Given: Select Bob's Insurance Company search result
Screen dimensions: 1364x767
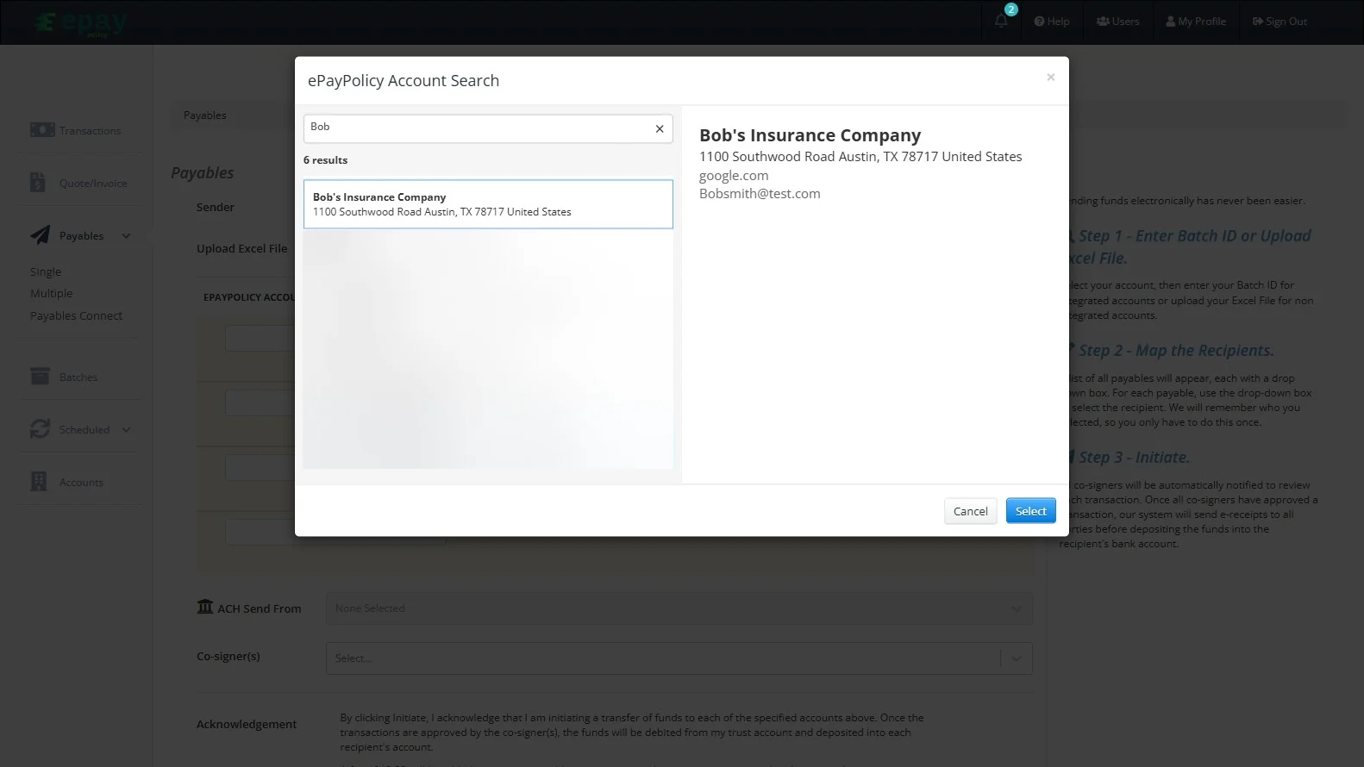Looking at the screenshot, I should [x=488, y=204].
